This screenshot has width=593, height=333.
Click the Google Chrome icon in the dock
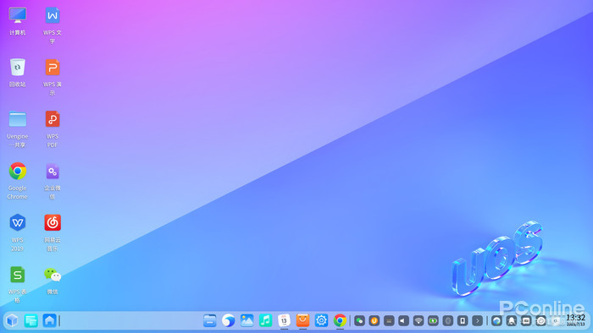[x=340, y=320]
